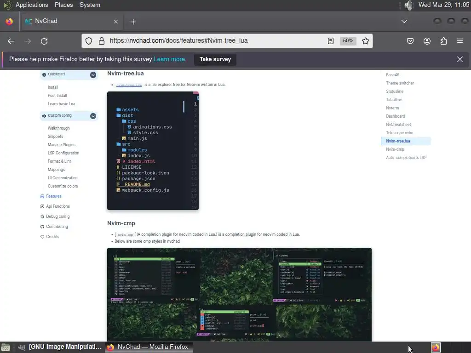Viewport: 471px width, 353px height.
Task: Select the NvChad browser tab
Action: pos(71,21)
